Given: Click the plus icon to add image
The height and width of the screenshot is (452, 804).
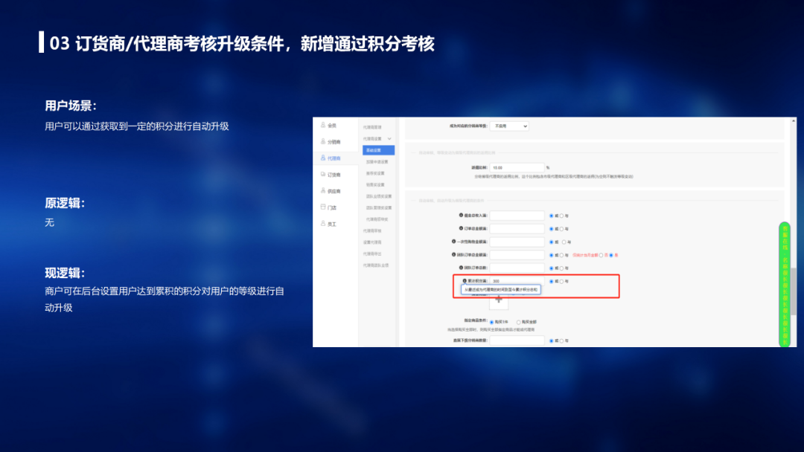Looking at the screenshot, I should click(x=498, y=300).
